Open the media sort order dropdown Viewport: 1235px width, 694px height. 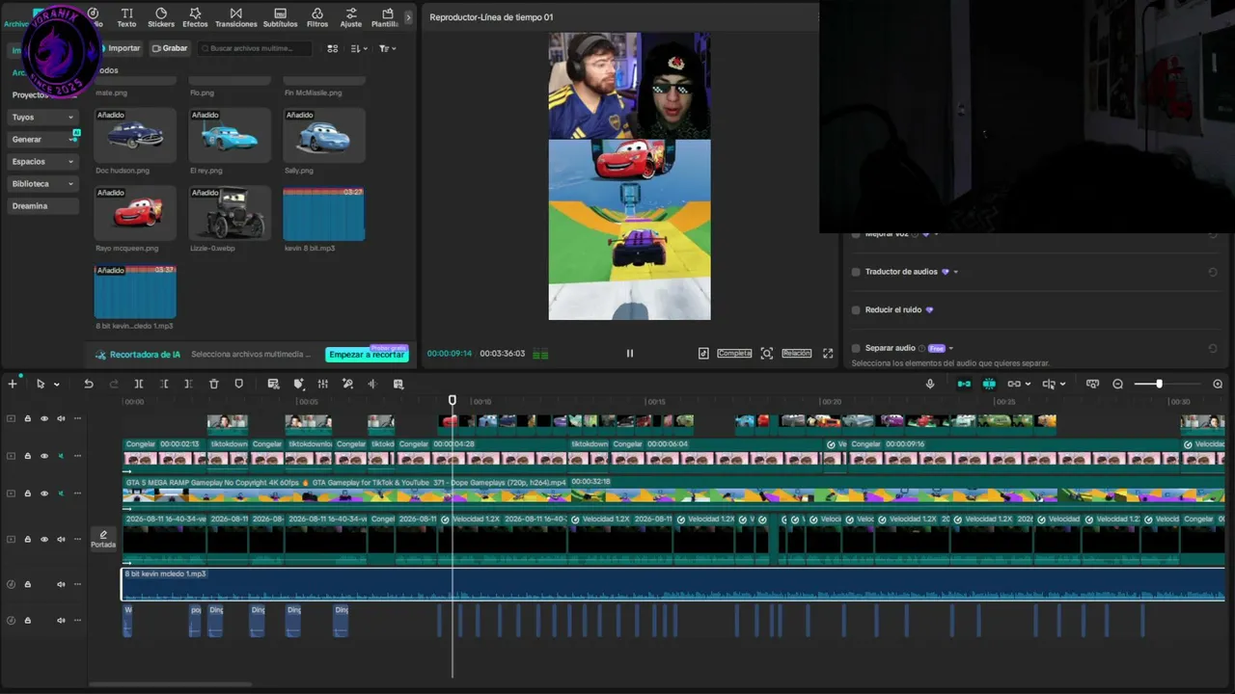(x=359, y=48)
